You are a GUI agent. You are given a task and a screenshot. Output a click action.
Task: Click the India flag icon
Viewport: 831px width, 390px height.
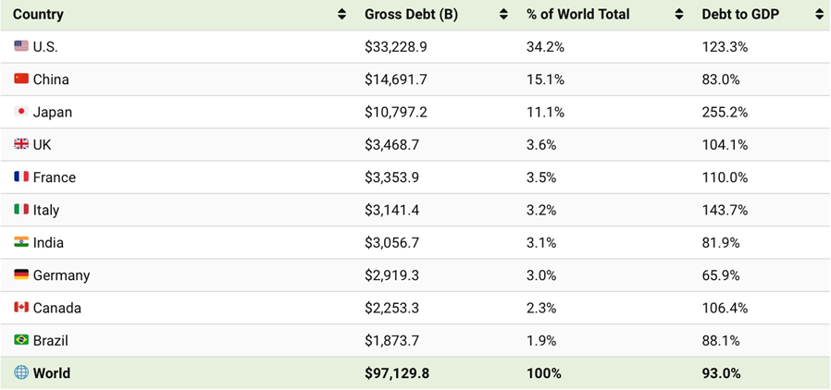tap(21, 242)
